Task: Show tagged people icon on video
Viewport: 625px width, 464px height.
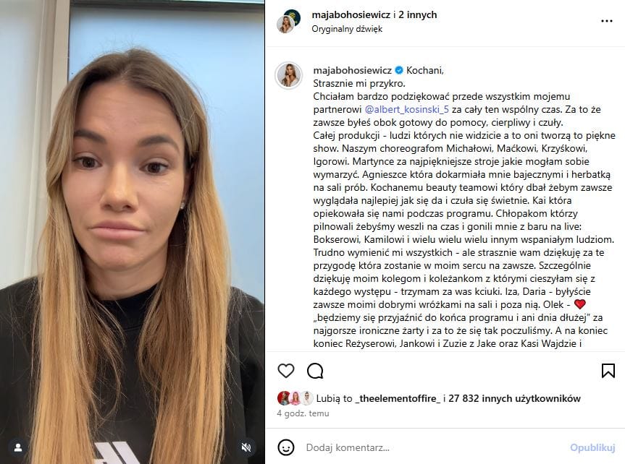Action: pos(18,447)
